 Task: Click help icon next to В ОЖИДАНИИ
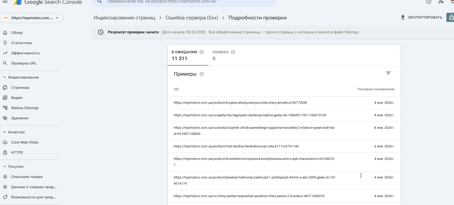[201, 52]
